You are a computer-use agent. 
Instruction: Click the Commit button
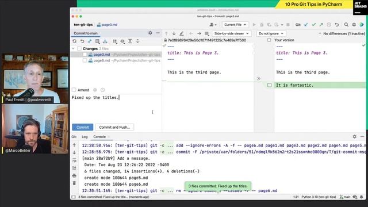click(83, 127)
